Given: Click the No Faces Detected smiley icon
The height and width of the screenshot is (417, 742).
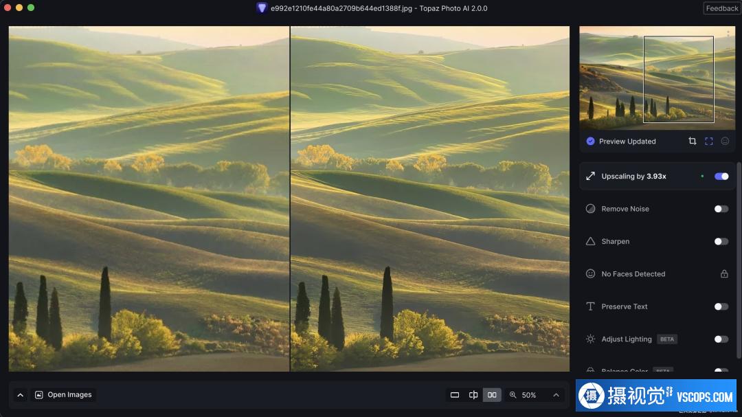Looking at the screenshot, I should pos(591,273).
